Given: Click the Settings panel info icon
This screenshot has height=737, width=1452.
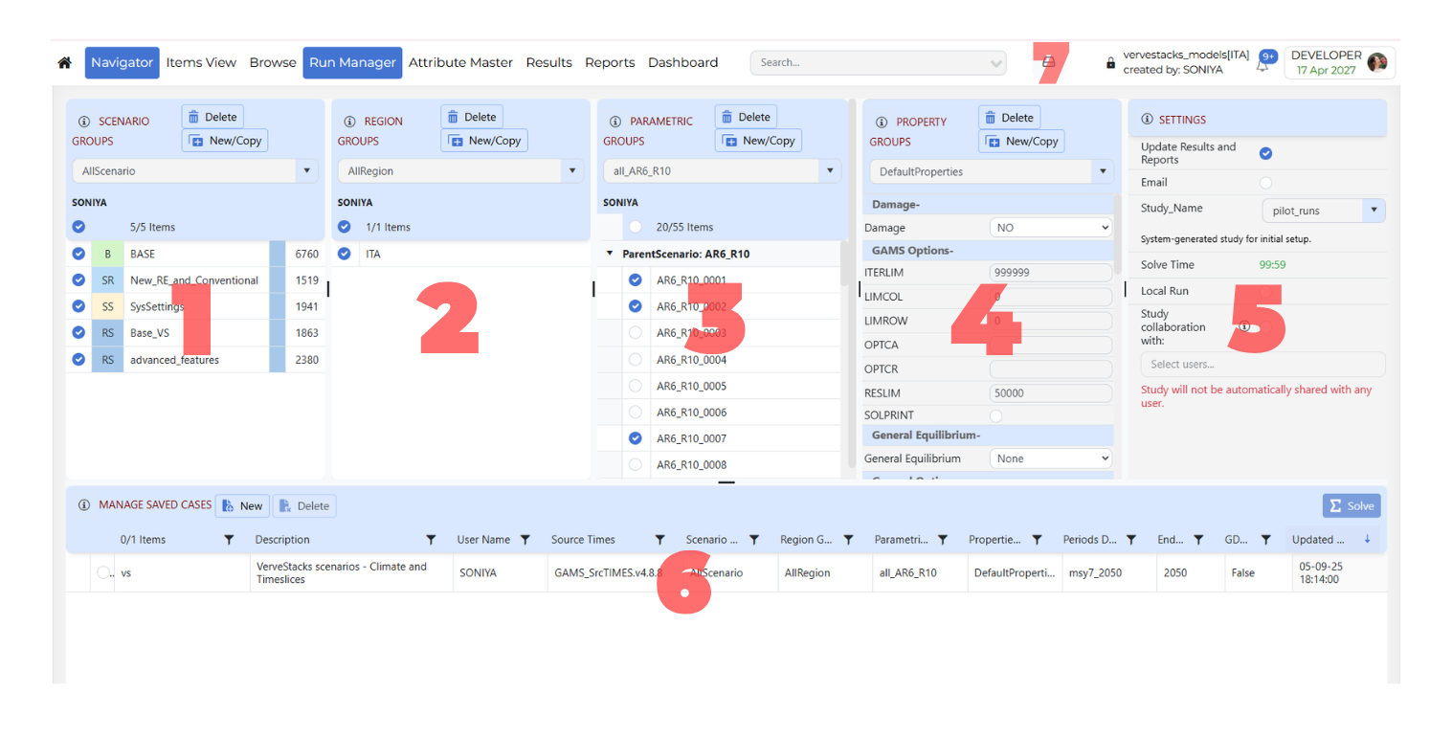Looking at the screenshot, I should pyautogui.click(x=1146, y=120).
